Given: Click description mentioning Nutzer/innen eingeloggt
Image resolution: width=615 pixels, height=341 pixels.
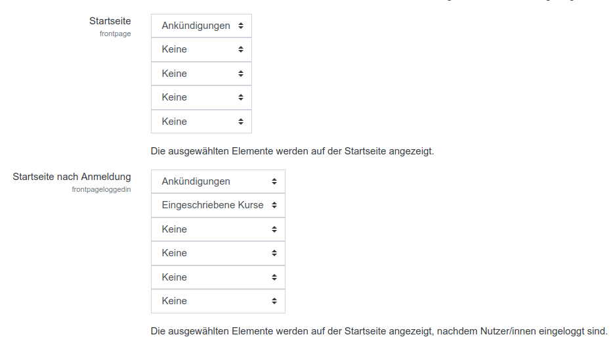Looking at the screenshot, I should click(x=379, y=330).
